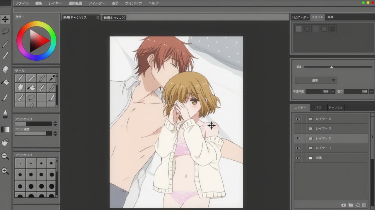Show レイヤー 3 by clicking its visibility box
This screenshot has height=210, width=375.
pos(298,129)
